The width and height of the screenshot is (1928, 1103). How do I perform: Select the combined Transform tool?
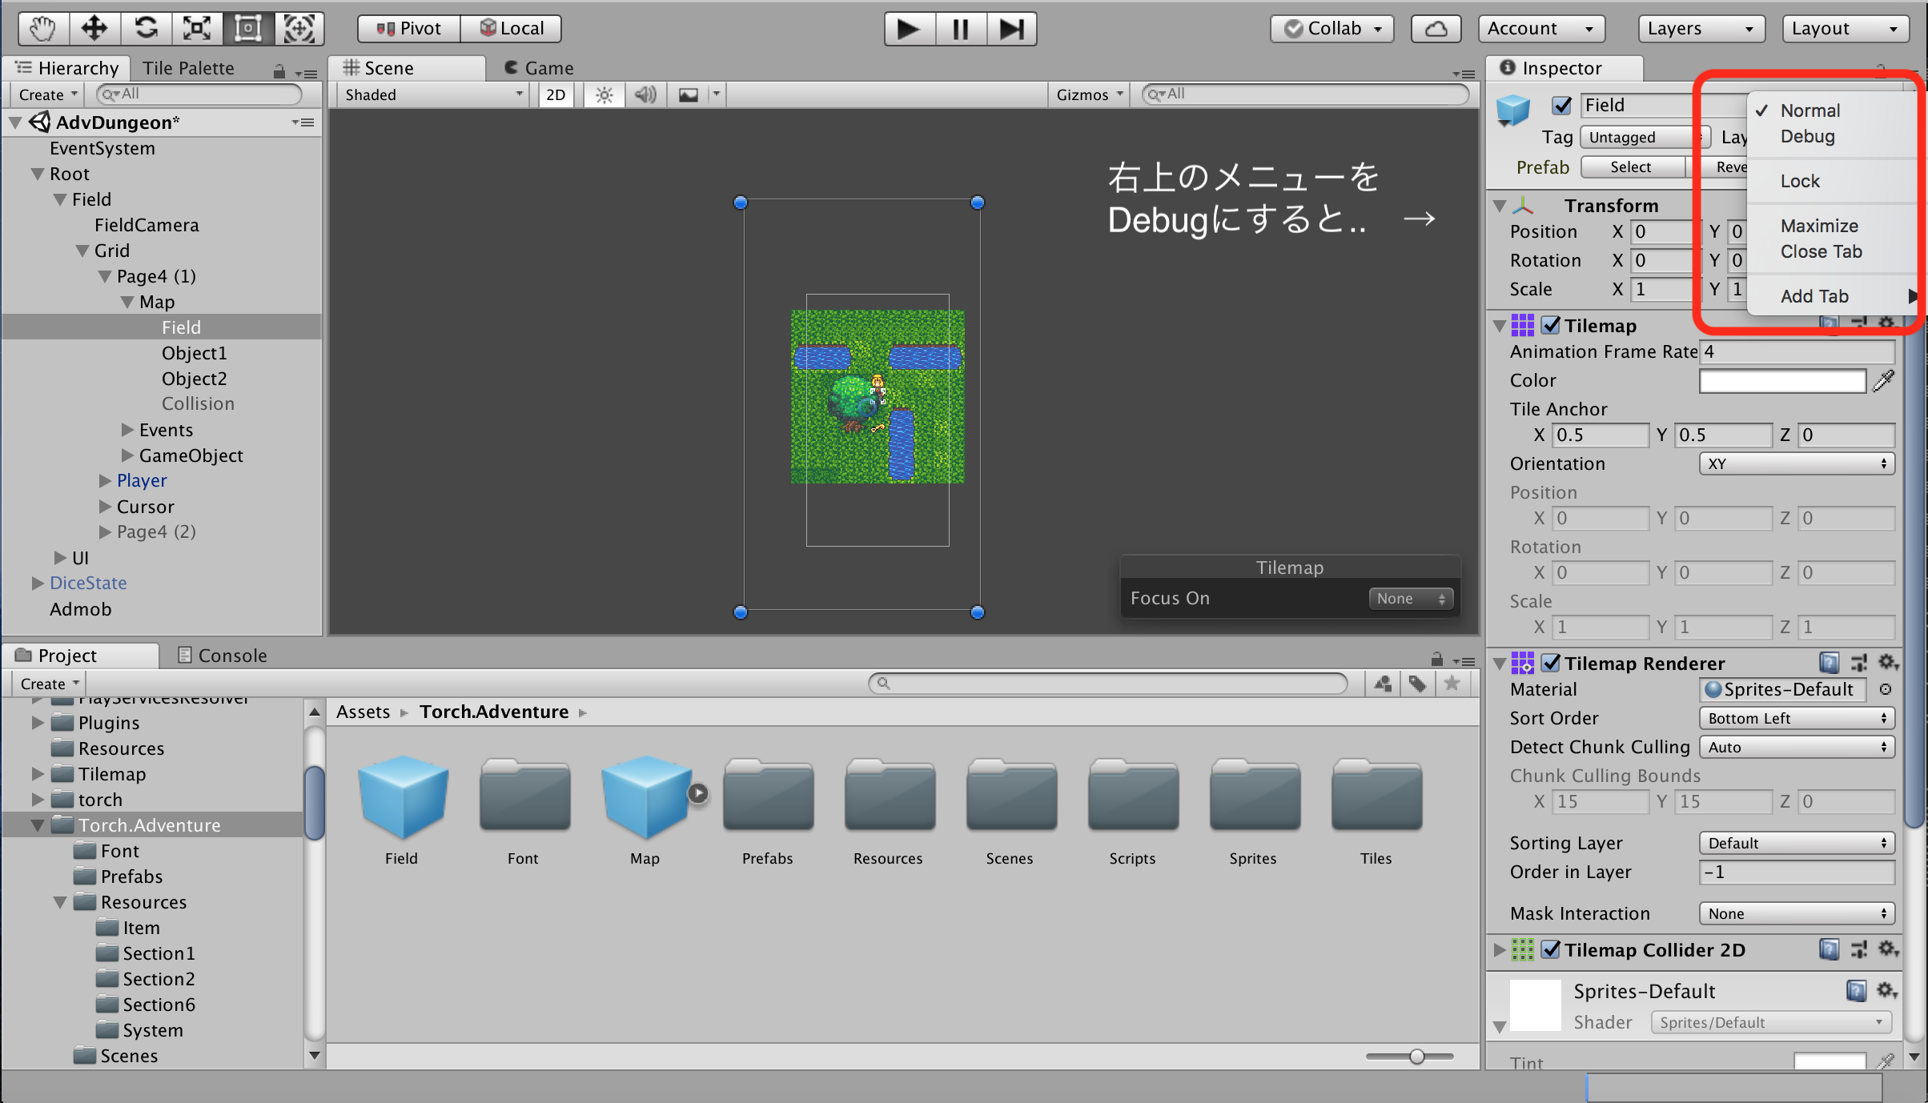[299, 29]
